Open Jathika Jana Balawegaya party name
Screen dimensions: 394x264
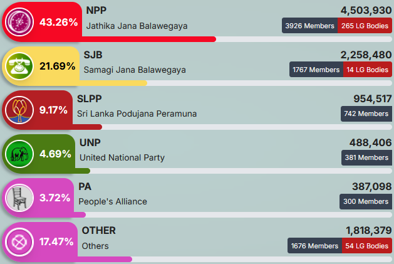click(x=137, y=26)
